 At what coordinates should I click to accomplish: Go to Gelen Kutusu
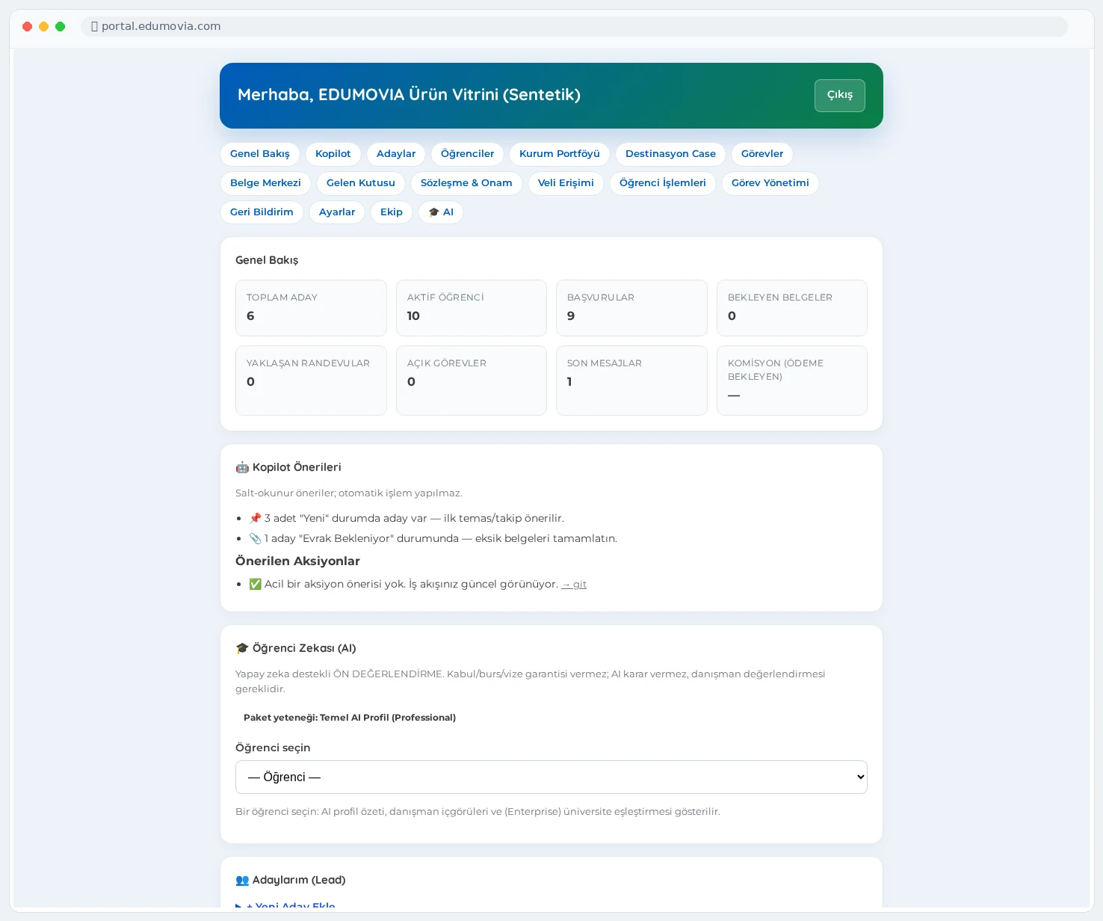coord(360,183)
